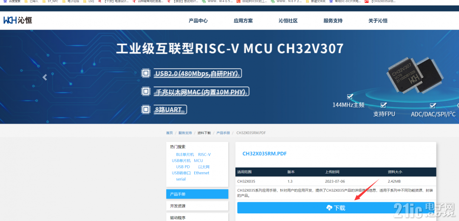Search hot keyword USB转串口
The image size is (459, 221).
181,173
